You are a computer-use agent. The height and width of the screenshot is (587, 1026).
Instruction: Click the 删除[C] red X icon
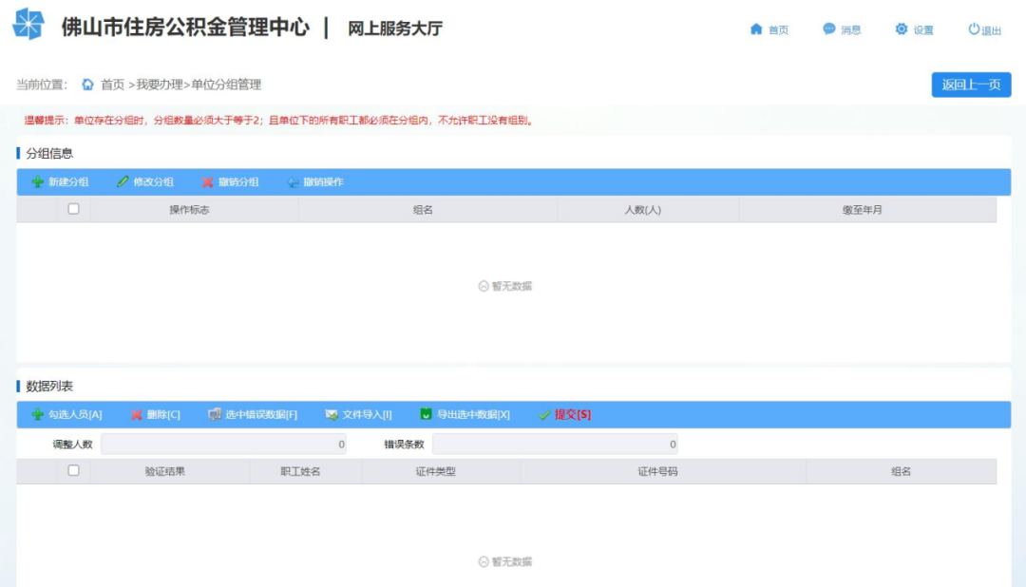[137, 415]
